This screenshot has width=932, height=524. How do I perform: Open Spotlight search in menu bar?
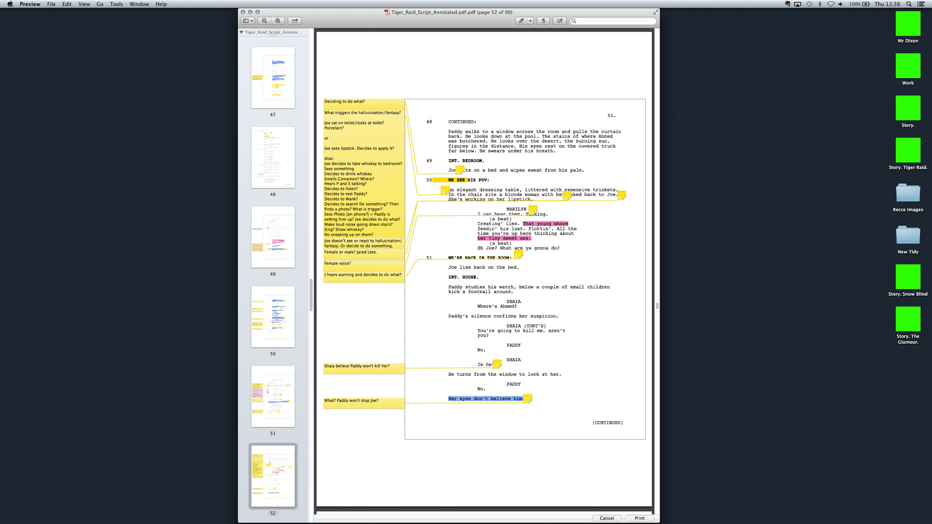(x=909, y=4)
